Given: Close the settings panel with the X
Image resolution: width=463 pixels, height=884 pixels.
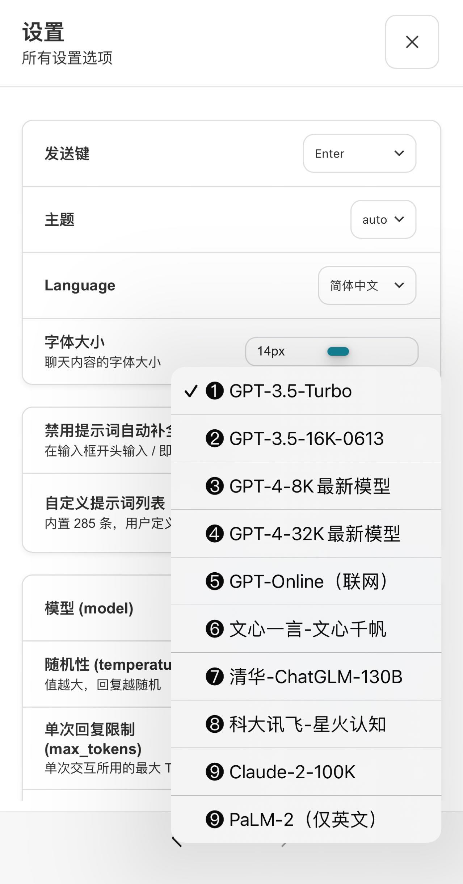Looking at the screenshot, I should pos(412,42).
